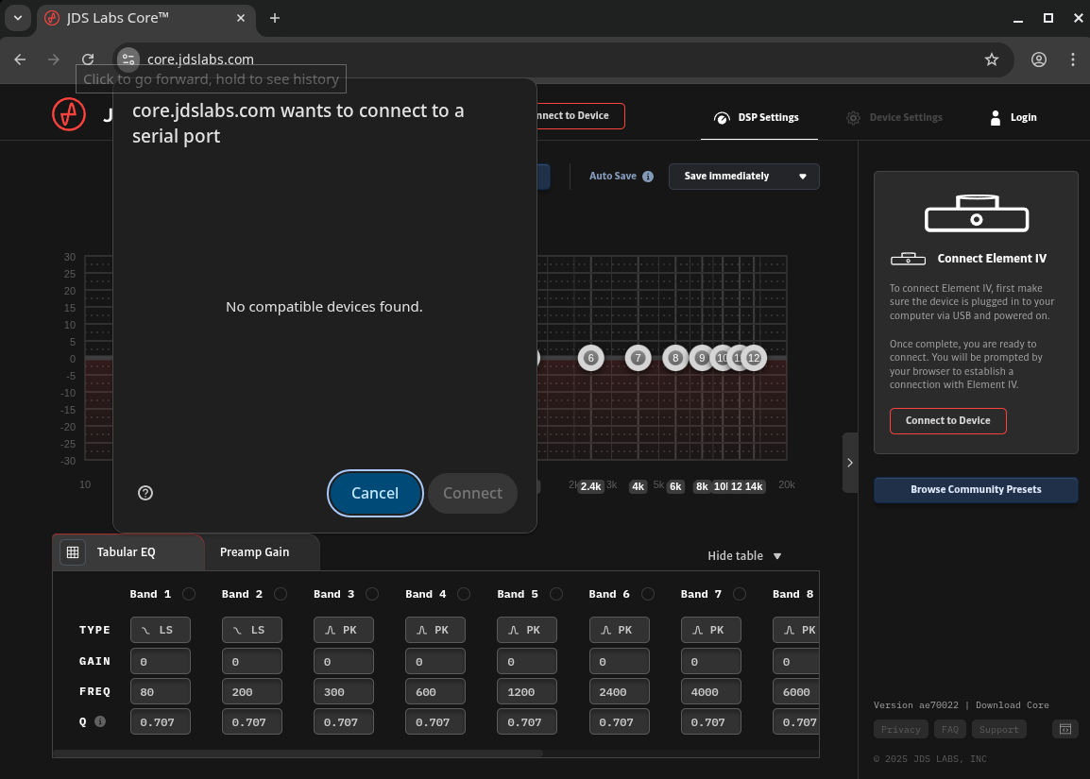Collapse the table with Hide table
This screenshot has width=1090, height=779.
coord(744,556)
